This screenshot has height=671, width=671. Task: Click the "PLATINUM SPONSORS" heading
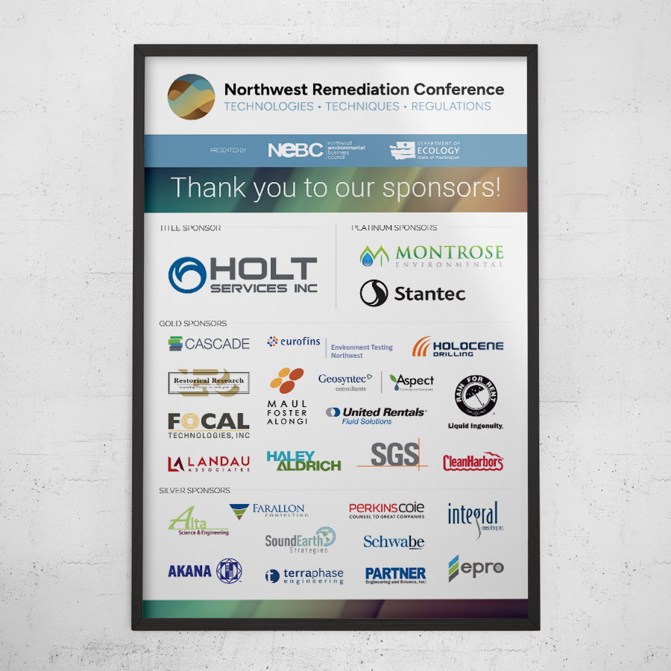394,227
